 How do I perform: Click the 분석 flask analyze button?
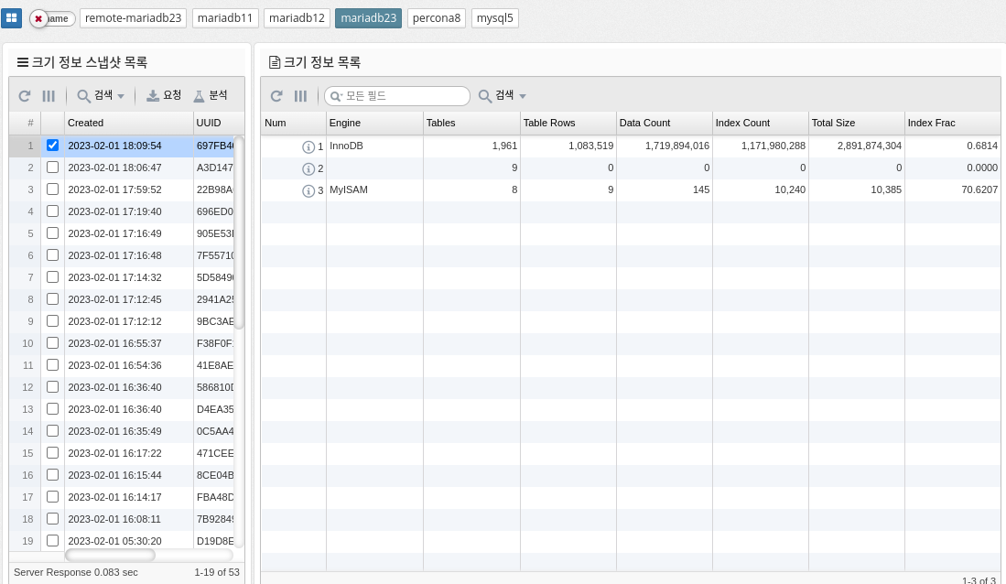point(210,95)
